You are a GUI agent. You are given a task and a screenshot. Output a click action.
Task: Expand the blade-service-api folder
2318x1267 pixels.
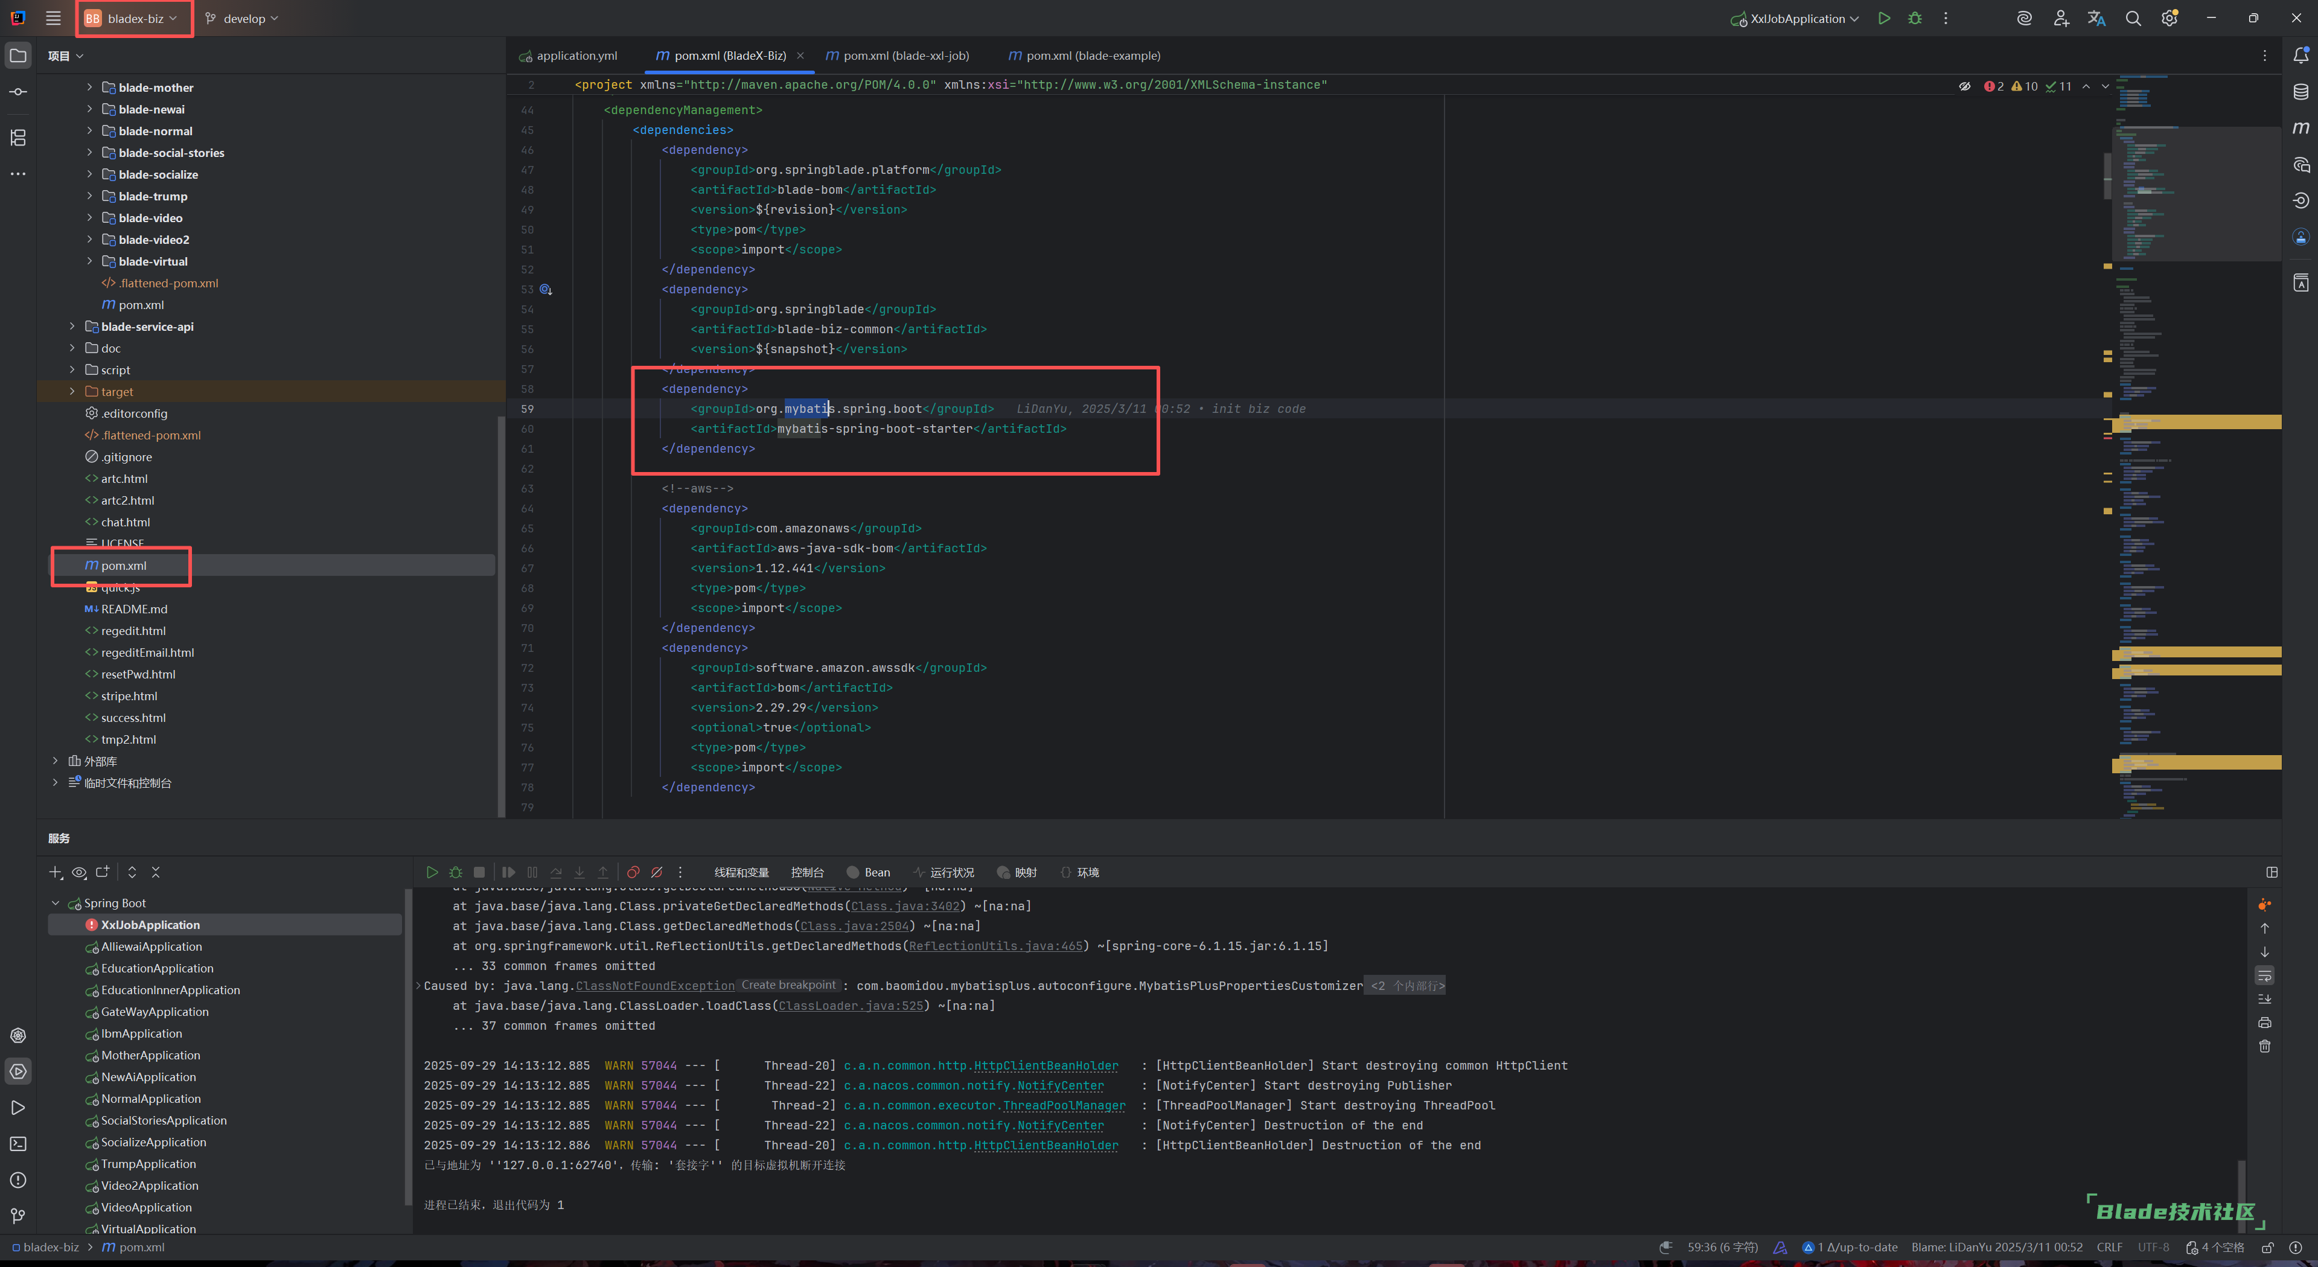(72, 327)
